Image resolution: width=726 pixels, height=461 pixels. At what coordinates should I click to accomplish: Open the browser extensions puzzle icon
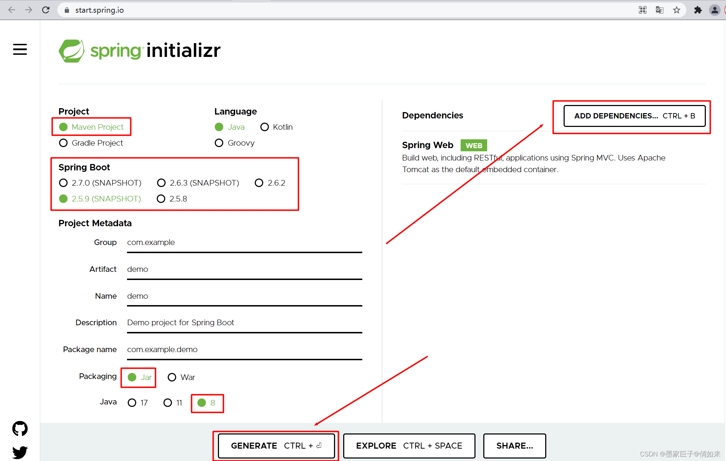click(x=698, y=10)
